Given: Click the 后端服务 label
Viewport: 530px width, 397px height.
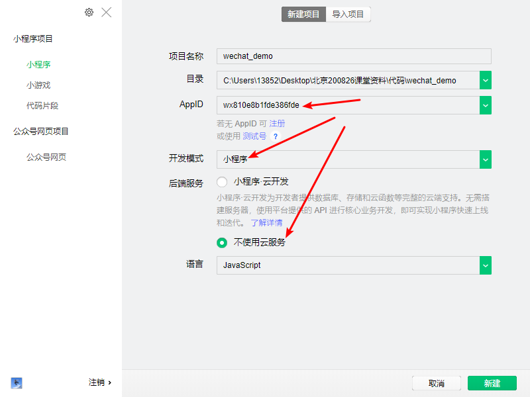Looking at the screenshot, I should (186, 183).
